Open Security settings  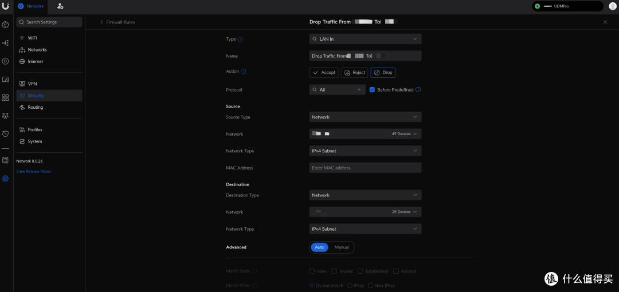[x=49, y=96]
